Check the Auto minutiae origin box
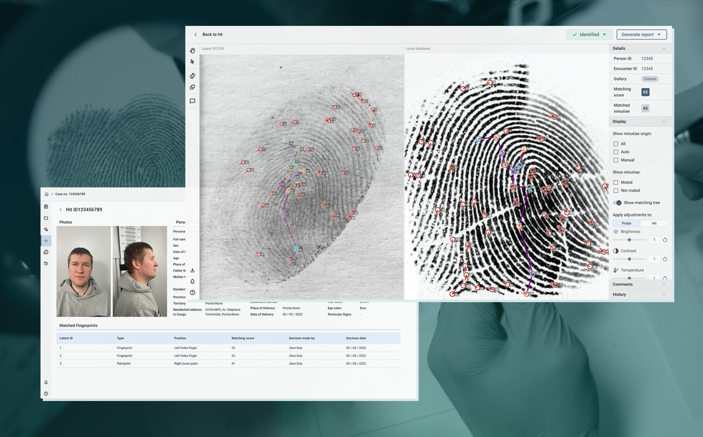Viewport: 703px width, 437px height. click(616, 152)
